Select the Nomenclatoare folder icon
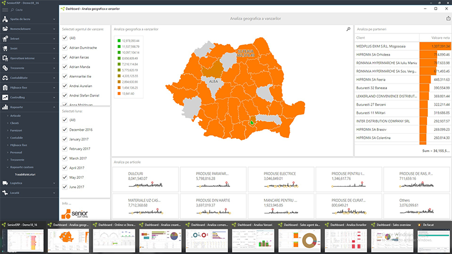The height and width of the screenshot is (254, 452). click(5, 29)
